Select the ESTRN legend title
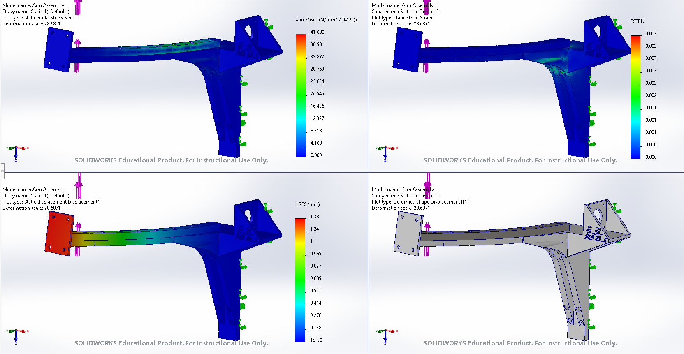This screenshot has height=354, width=684. pos(638,21)
